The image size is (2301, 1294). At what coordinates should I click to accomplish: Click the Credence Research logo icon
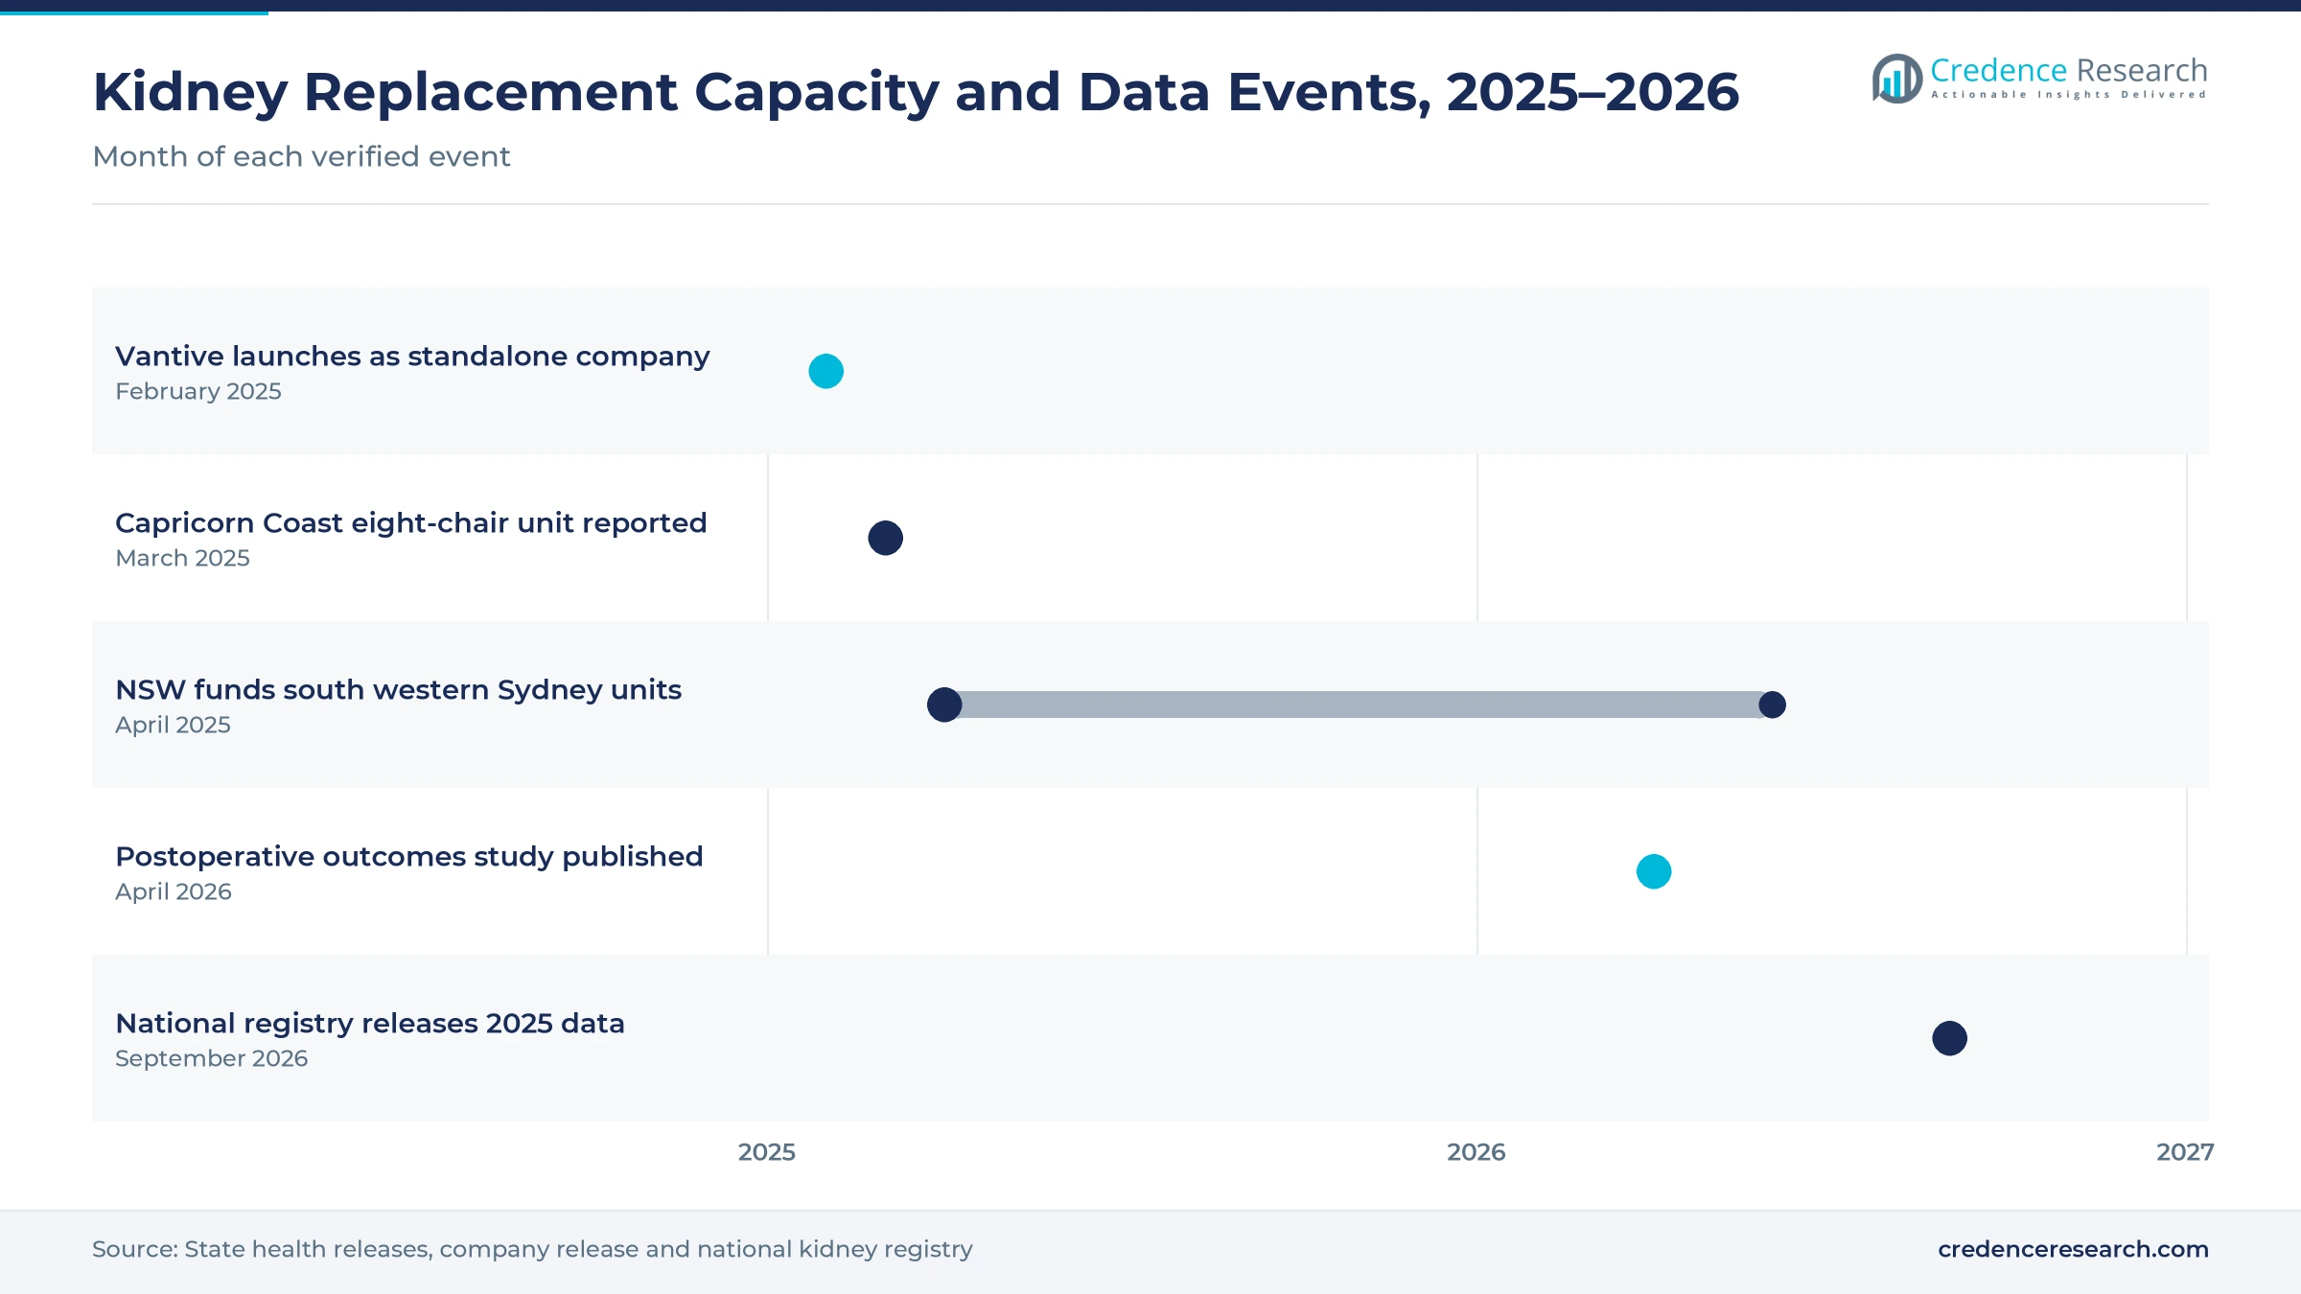(1896, 79)
